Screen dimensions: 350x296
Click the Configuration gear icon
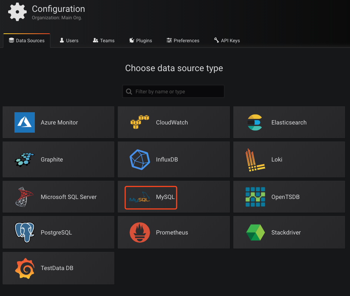tap(17, 11)
